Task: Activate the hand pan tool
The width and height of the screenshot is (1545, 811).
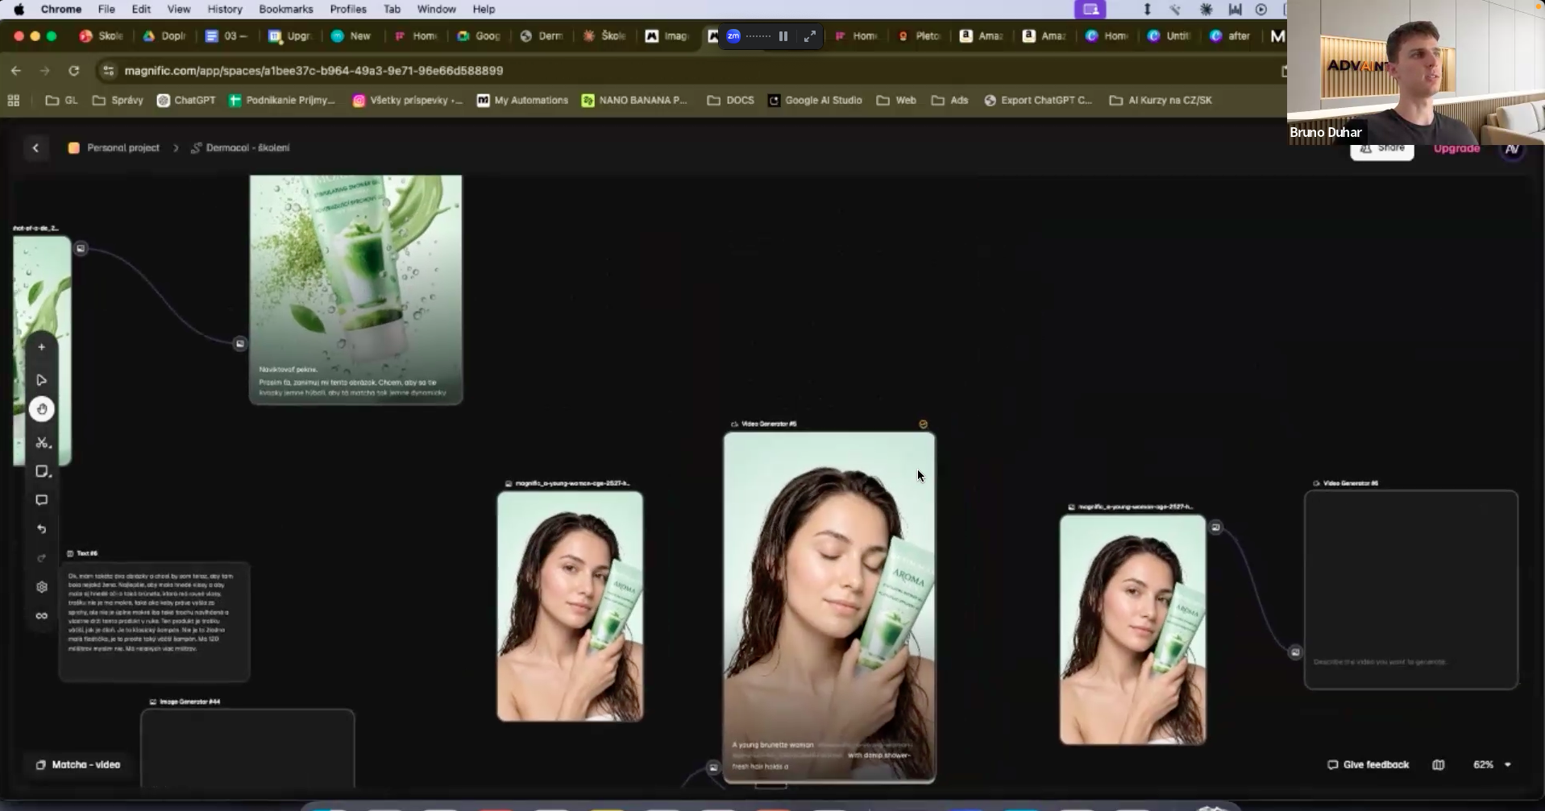Action: [42, 409]
